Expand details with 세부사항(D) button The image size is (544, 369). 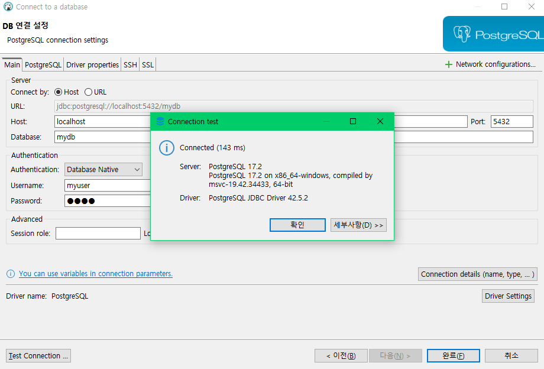pos(358,225)
